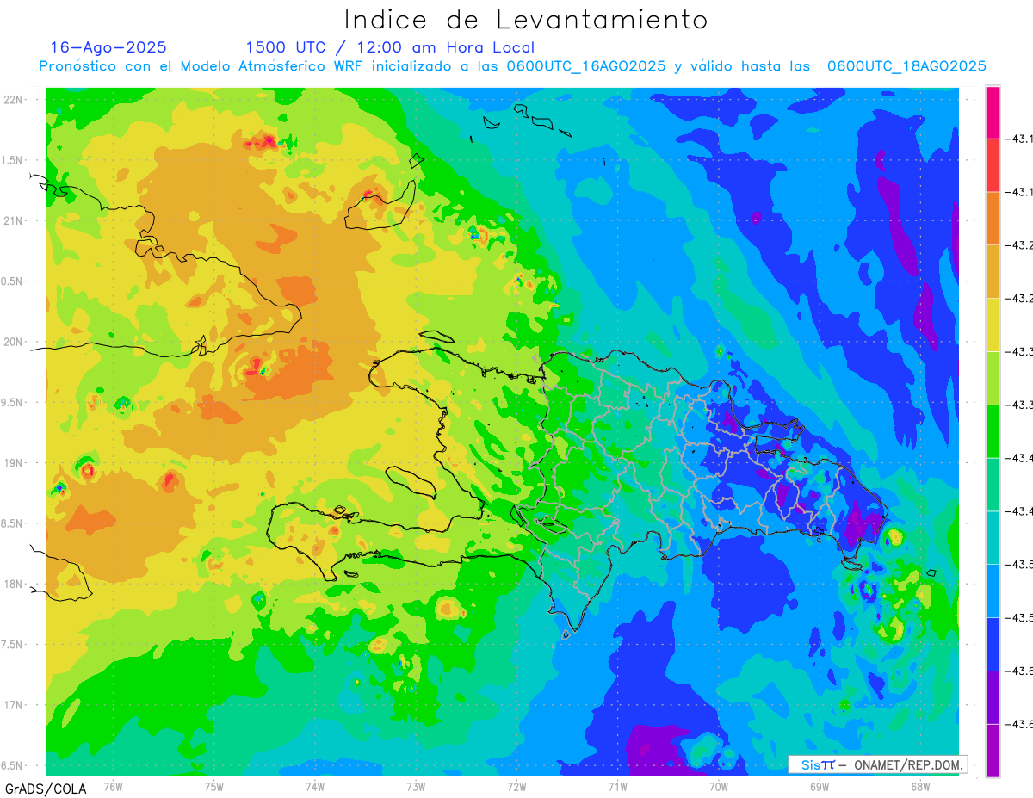Click the sea-green color bar segment
This screenshot has width=1033, height=798.
(x=993, y=485)
